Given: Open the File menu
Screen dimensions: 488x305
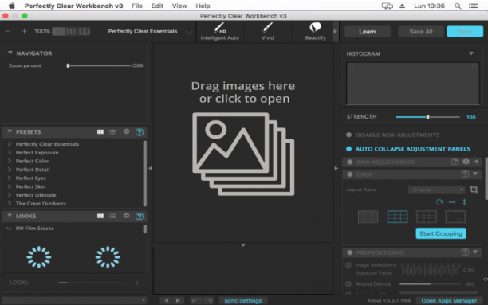Looking at the screenshot, I should [137, 6].
